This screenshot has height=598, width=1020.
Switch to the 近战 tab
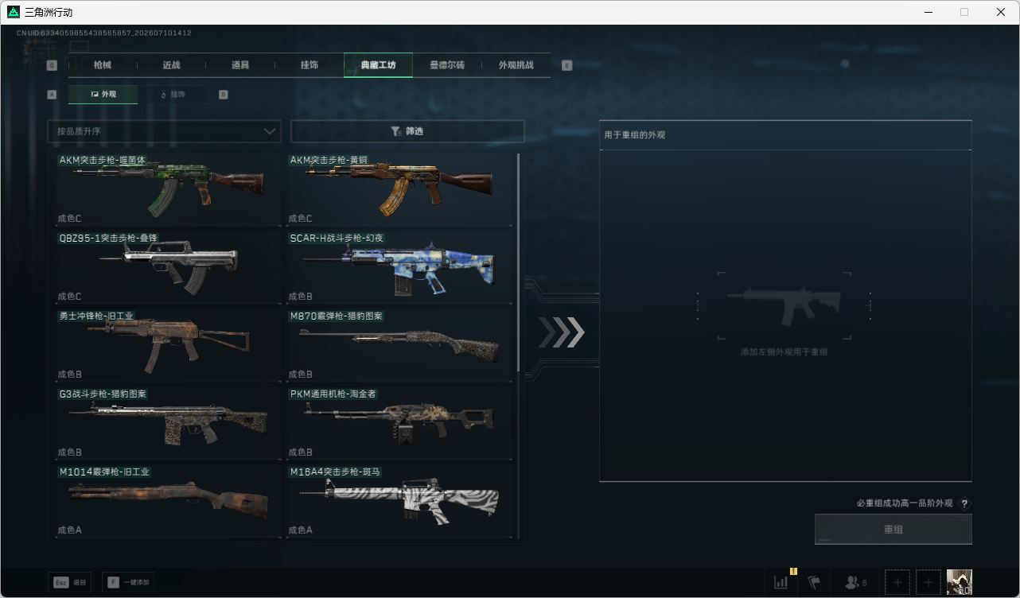[x=171, y=65]
